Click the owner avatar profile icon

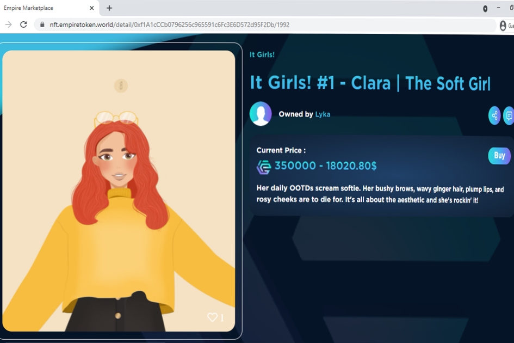[261, 114]
